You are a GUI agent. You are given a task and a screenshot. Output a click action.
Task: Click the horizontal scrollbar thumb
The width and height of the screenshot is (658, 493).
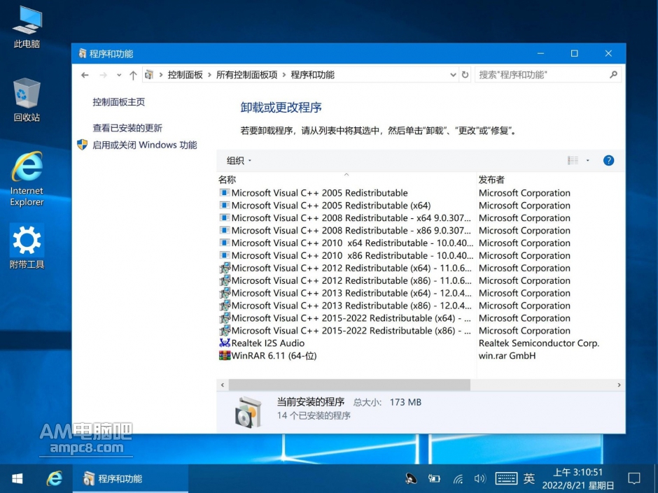[349, 385]
